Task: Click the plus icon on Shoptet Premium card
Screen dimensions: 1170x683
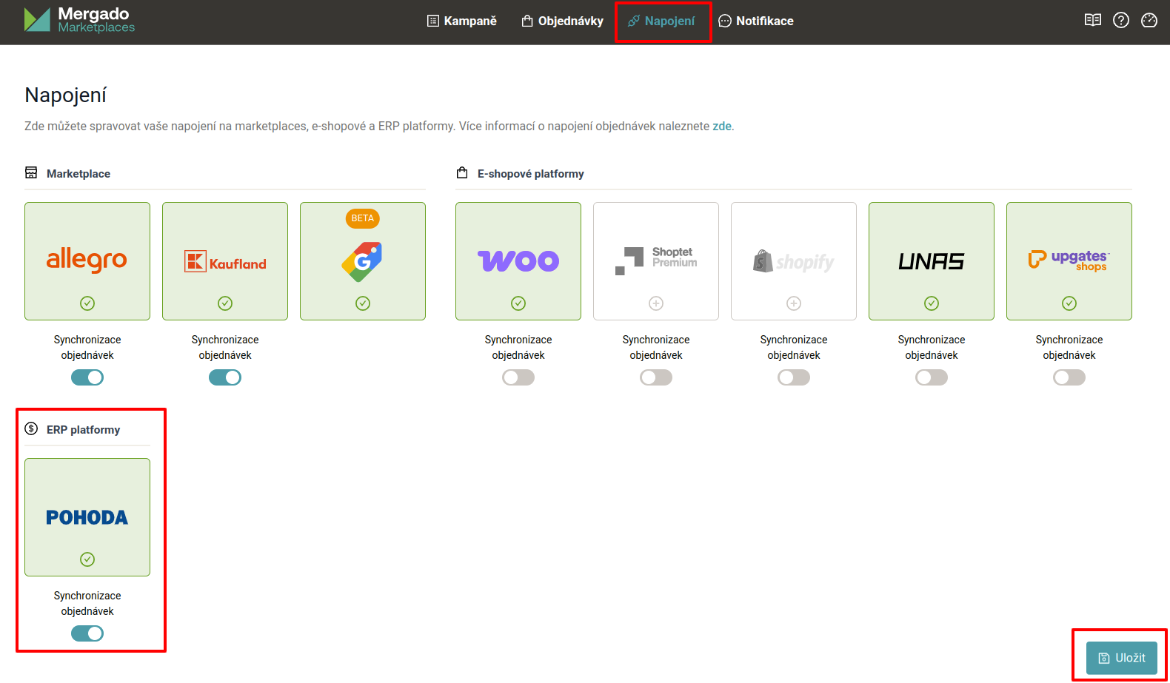Action: [x=656, y=303]
